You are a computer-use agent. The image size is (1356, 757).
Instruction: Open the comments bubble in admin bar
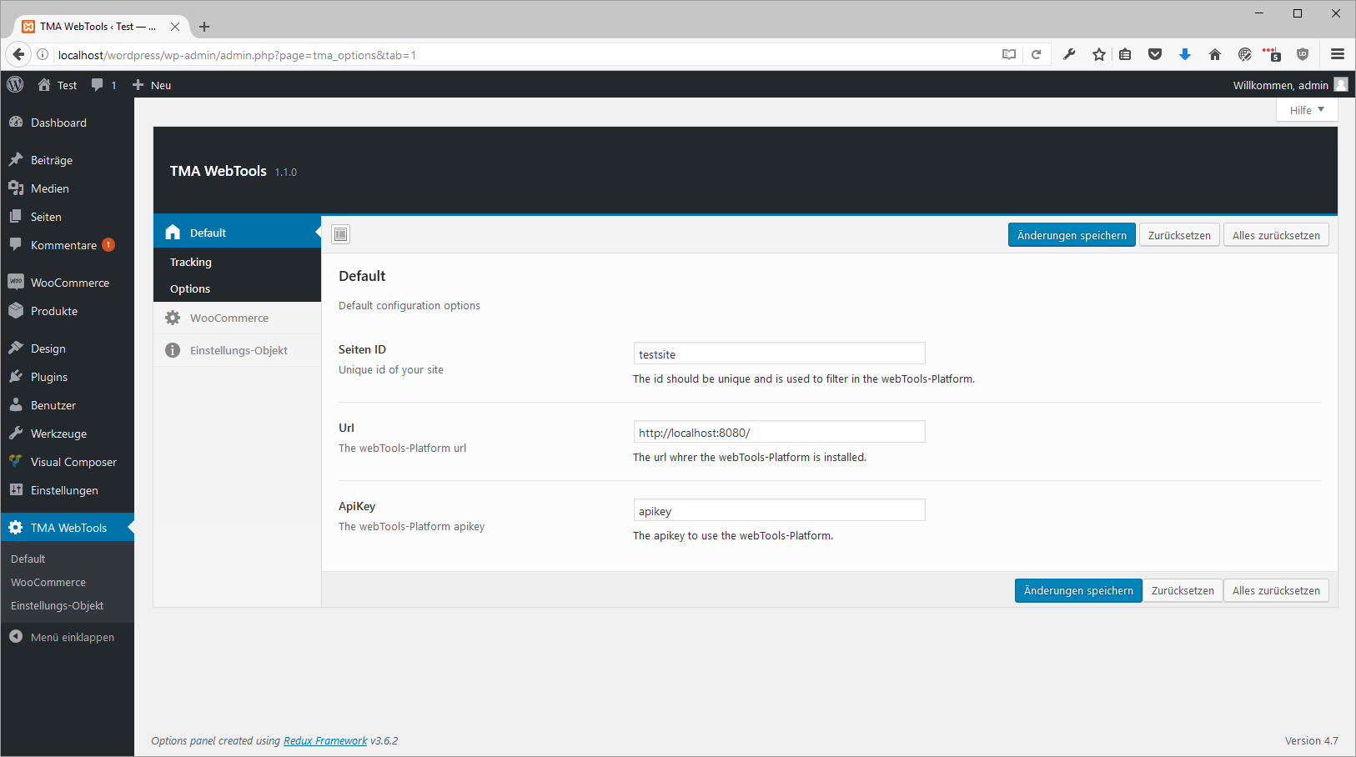coord(103,85)
